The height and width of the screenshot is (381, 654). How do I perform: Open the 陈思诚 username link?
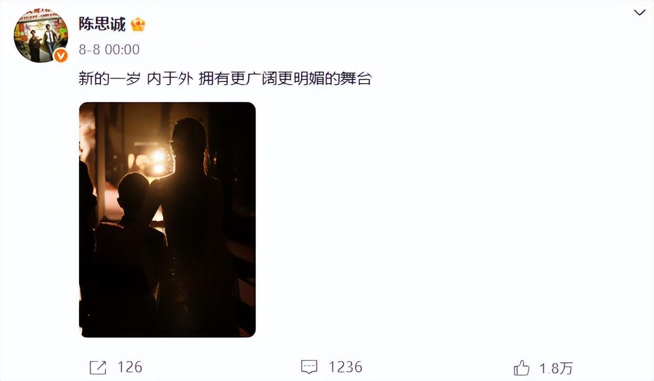103,24
